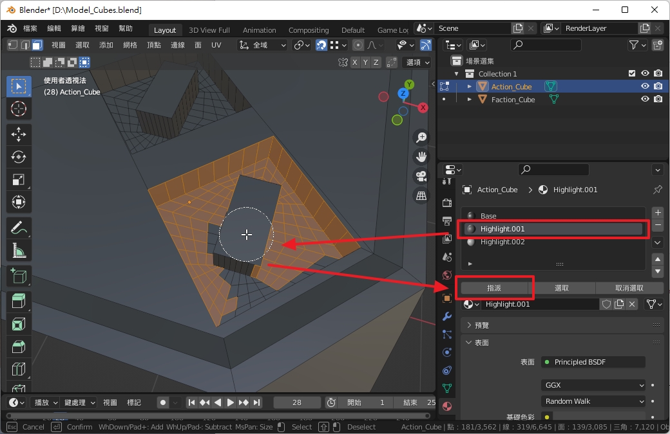Pick the Annotate pencil tool

[x=19, y=227]
